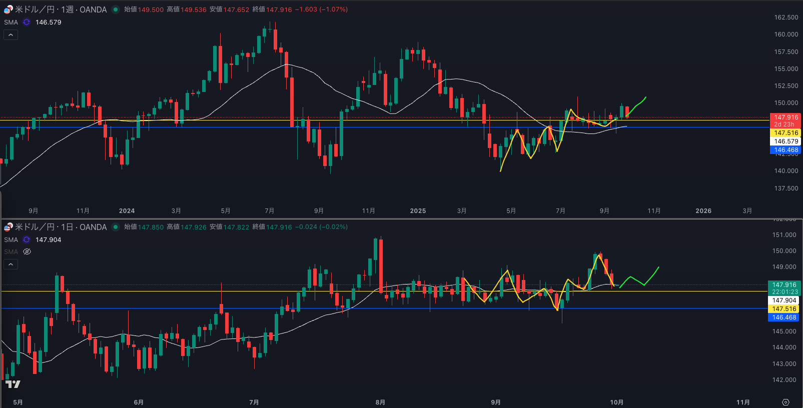Select the SMA 146.579 legend on weekly chart

[x=48, y=22]
